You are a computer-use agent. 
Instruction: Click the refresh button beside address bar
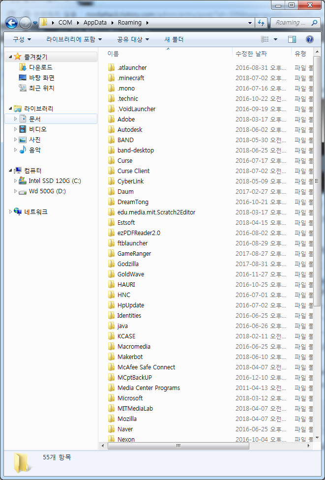coord(261,23)
